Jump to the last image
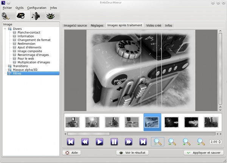The image size is (227, 163). click(x=143, y=142)
